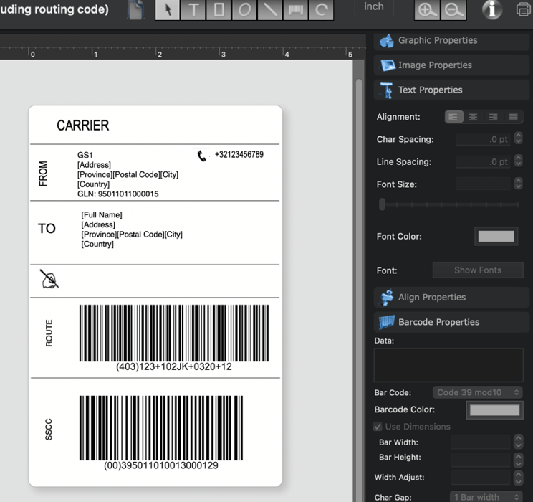533x502 pixels.
Task: Select the no-hand-hooks symbol on label
Action: [x=49, y=279]
